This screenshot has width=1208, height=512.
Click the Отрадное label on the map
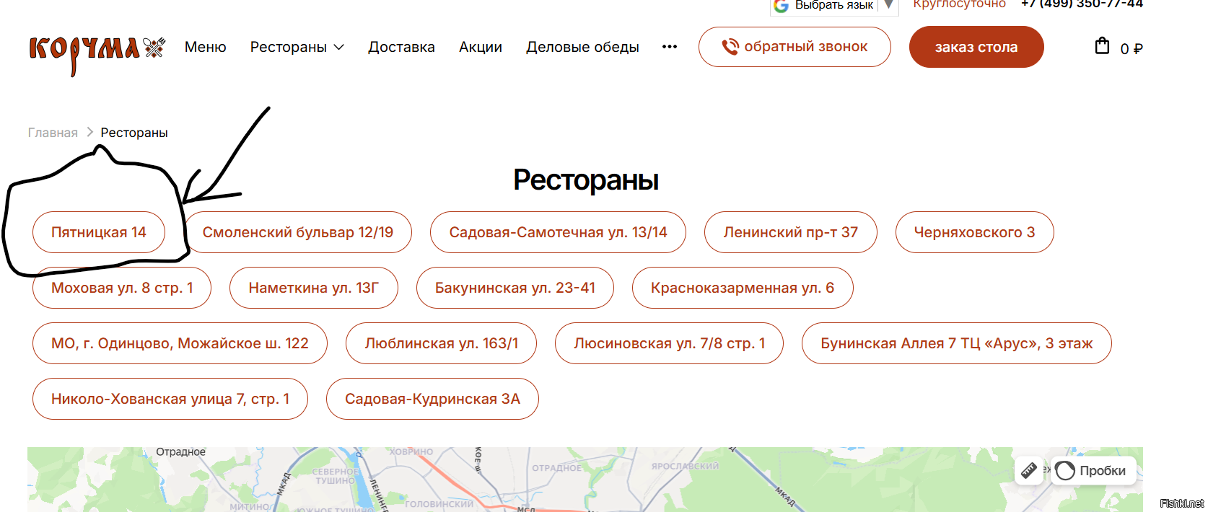point(181,452)
